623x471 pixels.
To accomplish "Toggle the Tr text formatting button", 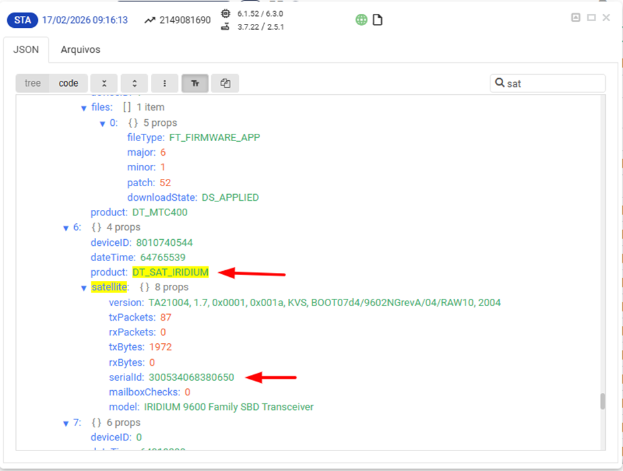I will pyautogui.click(x=195, y=83).
